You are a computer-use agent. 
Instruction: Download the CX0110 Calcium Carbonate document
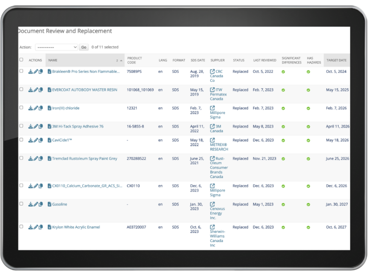point(30,186)
